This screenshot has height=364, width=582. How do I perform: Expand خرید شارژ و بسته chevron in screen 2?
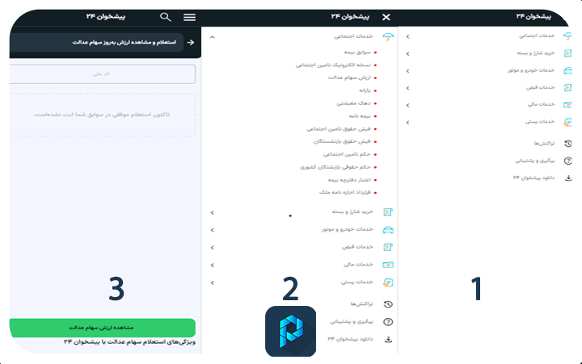click(212, 212)
